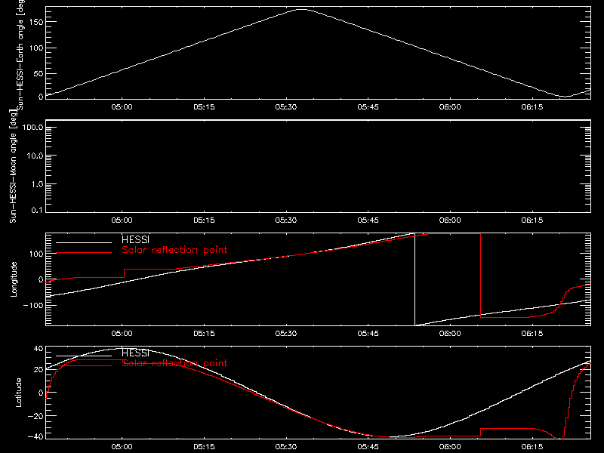Click Solar reflection point legend text in Latitude plot
604x453 pixels.
pos(174,363)
